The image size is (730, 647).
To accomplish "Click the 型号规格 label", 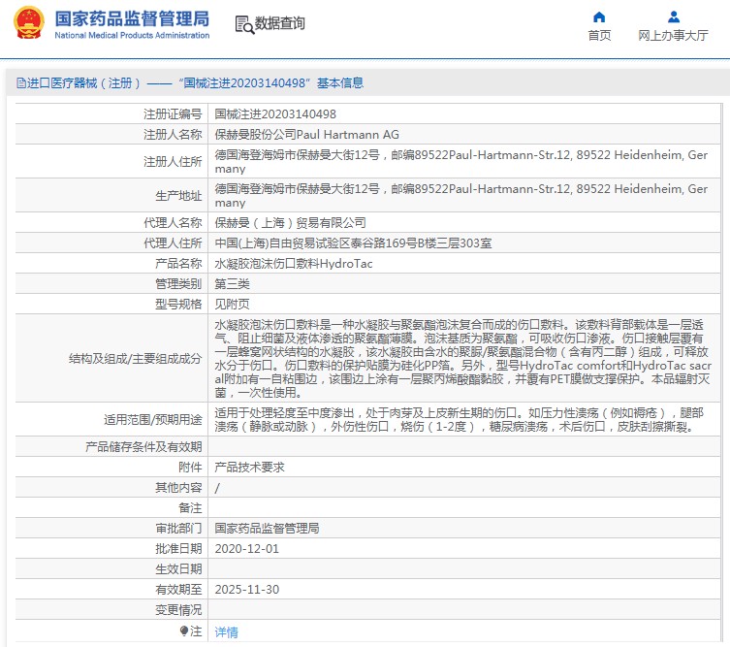I will 178,305.
